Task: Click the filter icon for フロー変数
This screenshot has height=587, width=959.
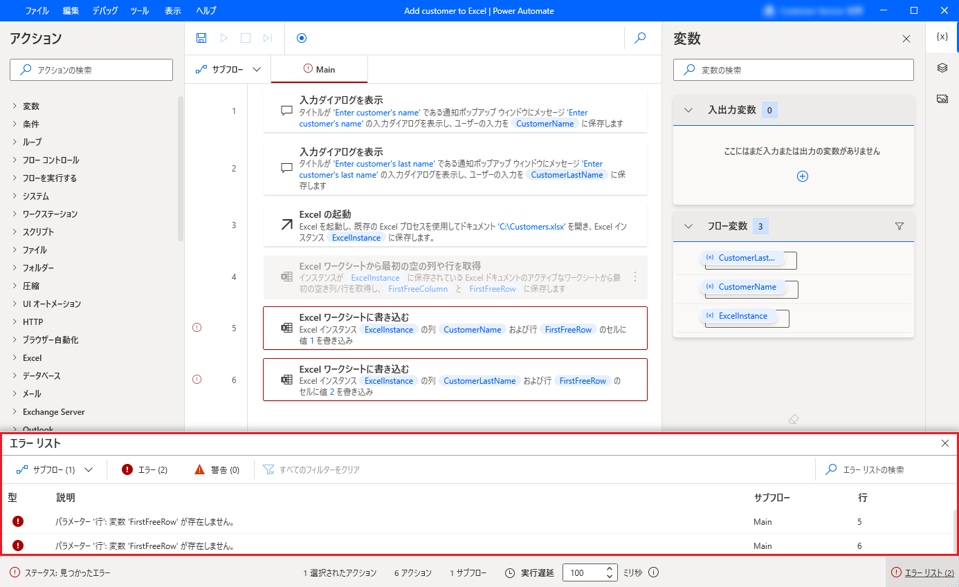Action: tap(899, 226)
